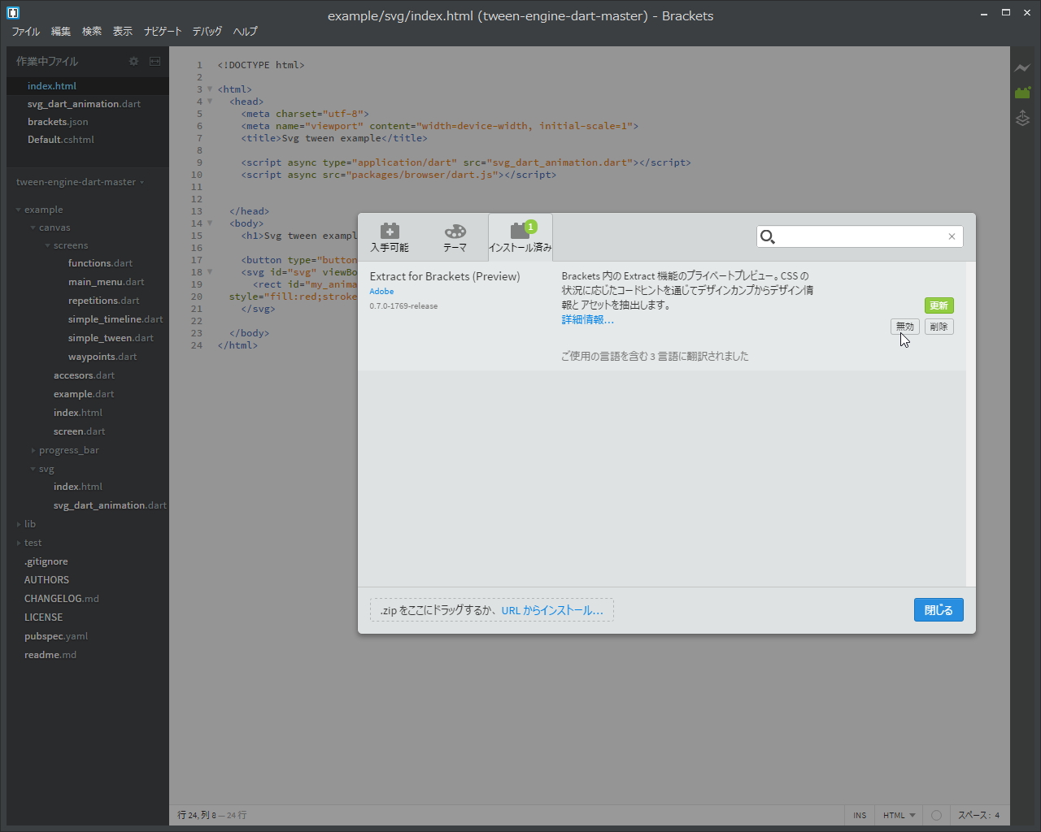1041x832 pixels.
Task: Open the ファイル menu
Action: (x=26, y=31)
